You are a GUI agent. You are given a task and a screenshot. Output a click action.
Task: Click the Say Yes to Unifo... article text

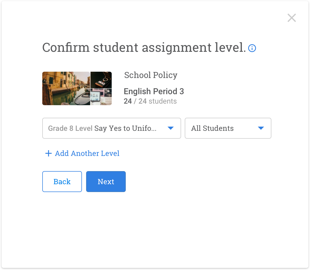tap(125, 128)
